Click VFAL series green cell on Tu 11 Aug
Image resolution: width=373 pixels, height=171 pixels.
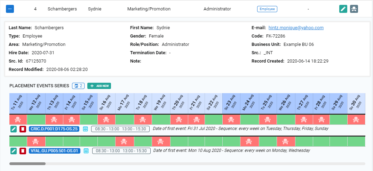click(x=18, y=142)
